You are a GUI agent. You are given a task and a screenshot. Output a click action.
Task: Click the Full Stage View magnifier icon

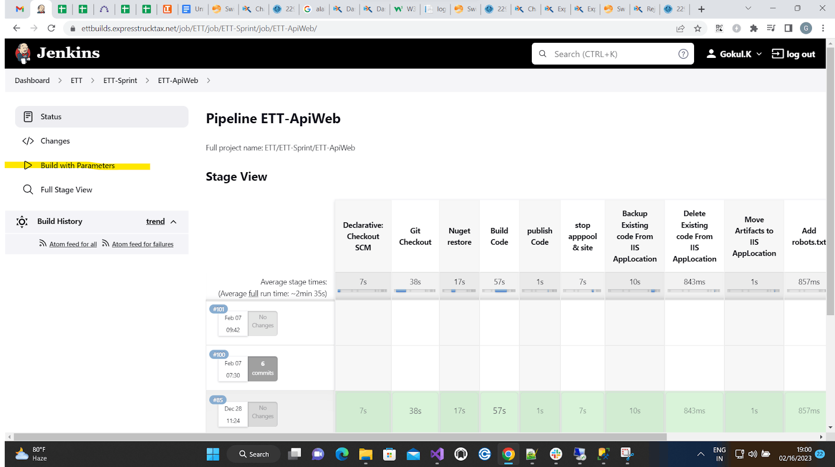click(x=28, y=189)
